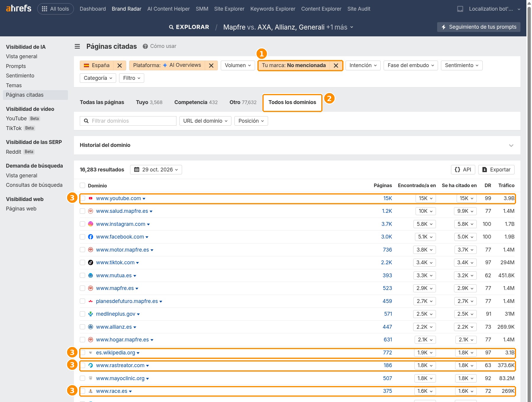Click the Ahrefs logo
This screenshot has height=402, width=532.
click(19, 9)
